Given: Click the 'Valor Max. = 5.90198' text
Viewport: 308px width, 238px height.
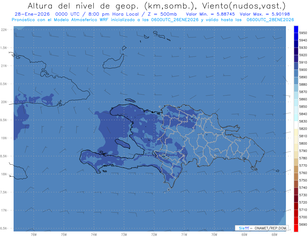Looking at the screenshot, I should [265, 14].
